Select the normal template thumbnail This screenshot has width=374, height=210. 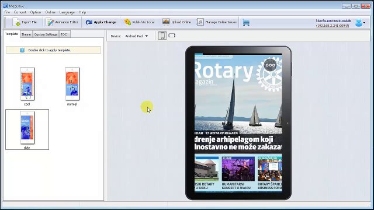(x=72, y=84)
